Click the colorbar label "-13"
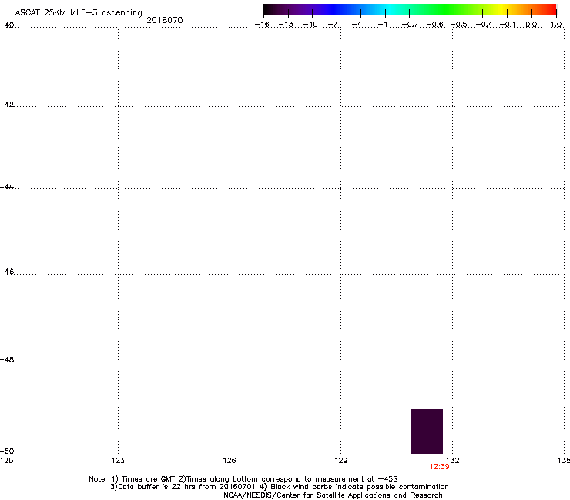This screenshot has height=500, width=570. point(286,25)
